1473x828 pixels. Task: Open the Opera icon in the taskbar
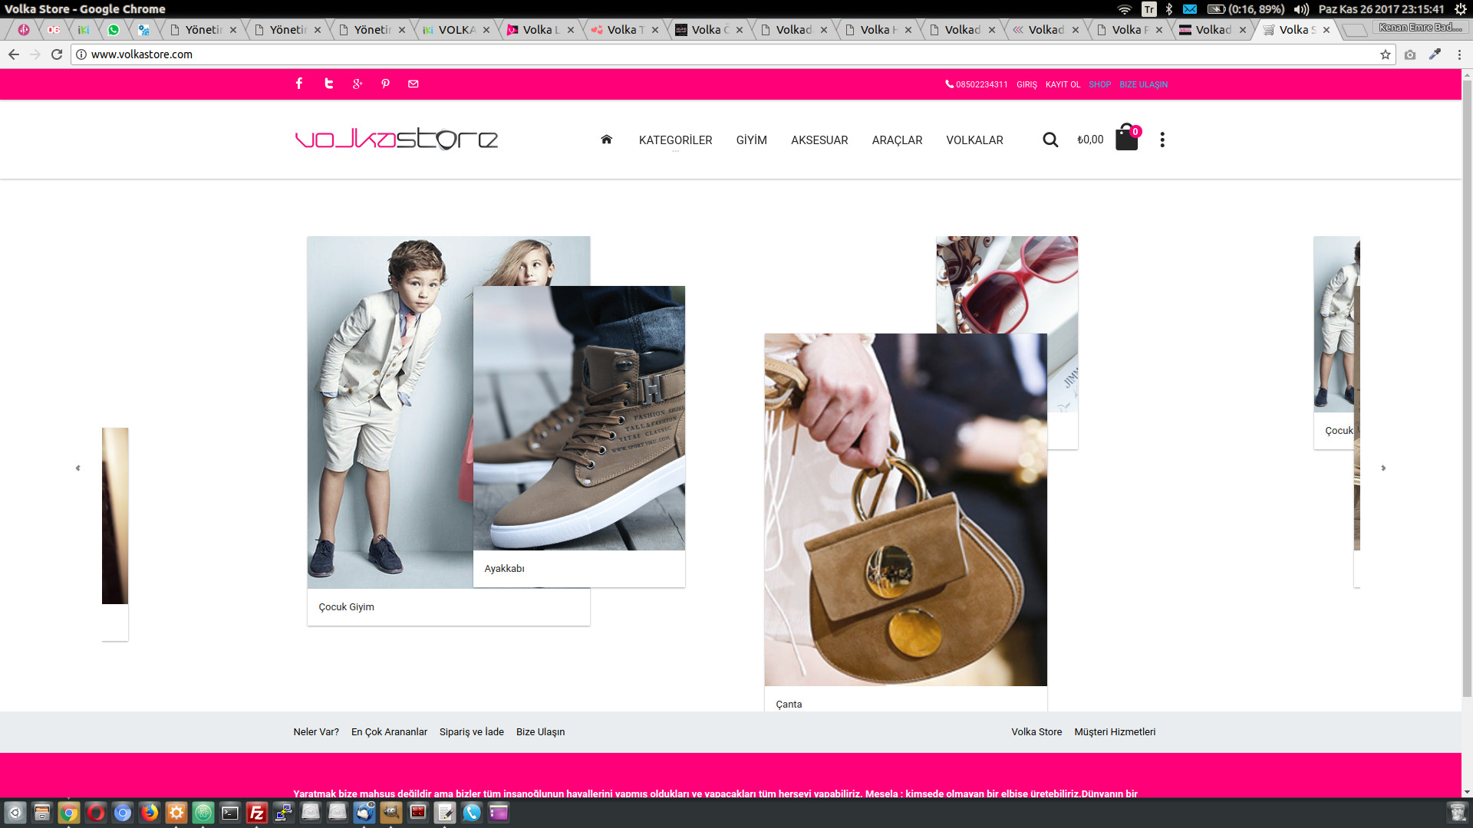[96, 813]
